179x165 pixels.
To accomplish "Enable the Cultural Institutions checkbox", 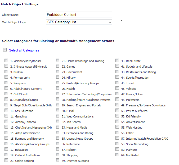I will click(6, 155).
